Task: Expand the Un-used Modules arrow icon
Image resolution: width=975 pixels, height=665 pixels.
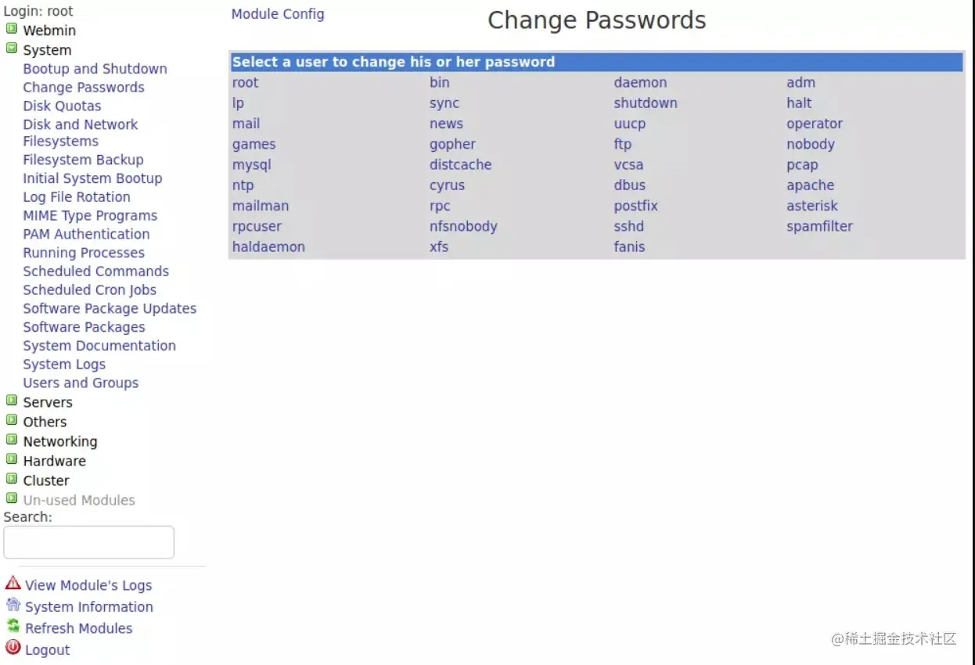Action: point(12,498)
